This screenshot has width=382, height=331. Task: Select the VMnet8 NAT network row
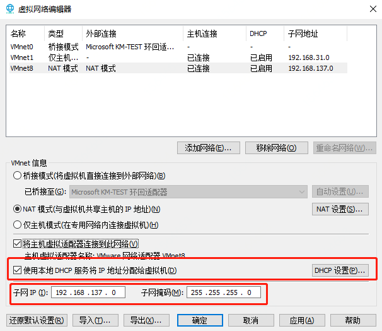(23, 68)
